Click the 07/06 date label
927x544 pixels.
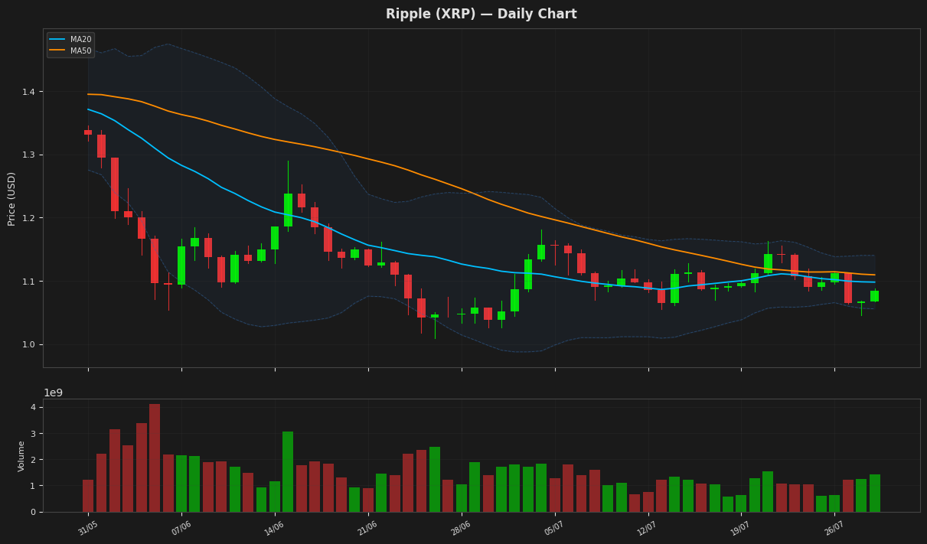point(181,529)
